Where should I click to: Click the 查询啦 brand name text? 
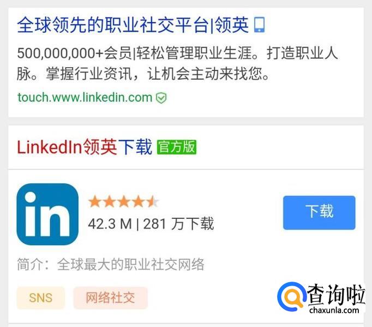pyautogui.click(x=336, y=294)
